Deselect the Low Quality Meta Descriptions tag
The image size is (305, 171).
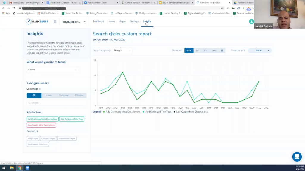[41, 125]
